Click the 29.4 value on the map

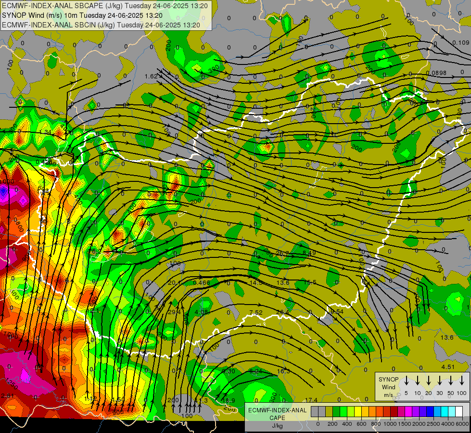tap(174, 312)
